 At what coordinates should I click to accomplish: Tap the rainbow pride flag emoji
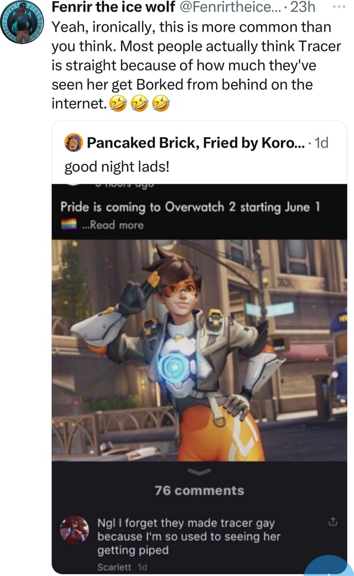pyautogui.click(x=69, y=224)
